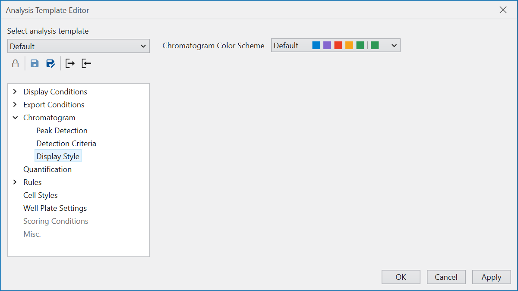Export the analysis template

[x=69, y=63]
